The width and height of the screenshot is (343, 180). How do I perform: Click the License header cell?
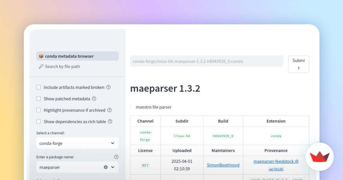coord(145,151)
